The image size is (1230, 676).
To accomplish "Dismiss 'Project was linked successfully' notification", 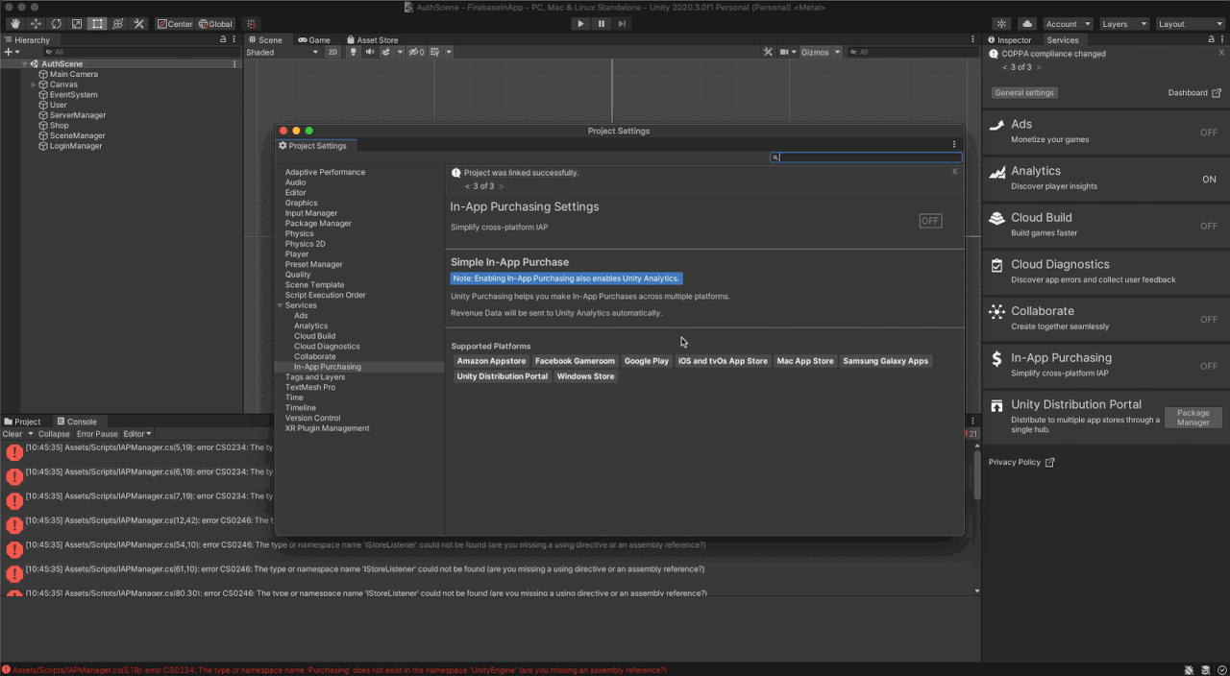I will (x=954, y=172).
